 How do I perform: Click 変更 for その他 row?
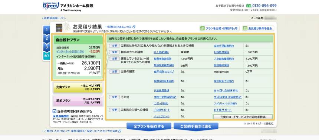114,97
